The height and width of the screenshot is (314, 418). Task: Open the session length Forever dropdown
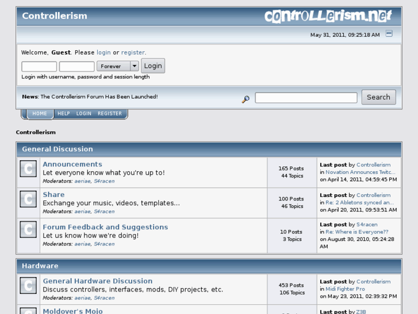point(118,66)
